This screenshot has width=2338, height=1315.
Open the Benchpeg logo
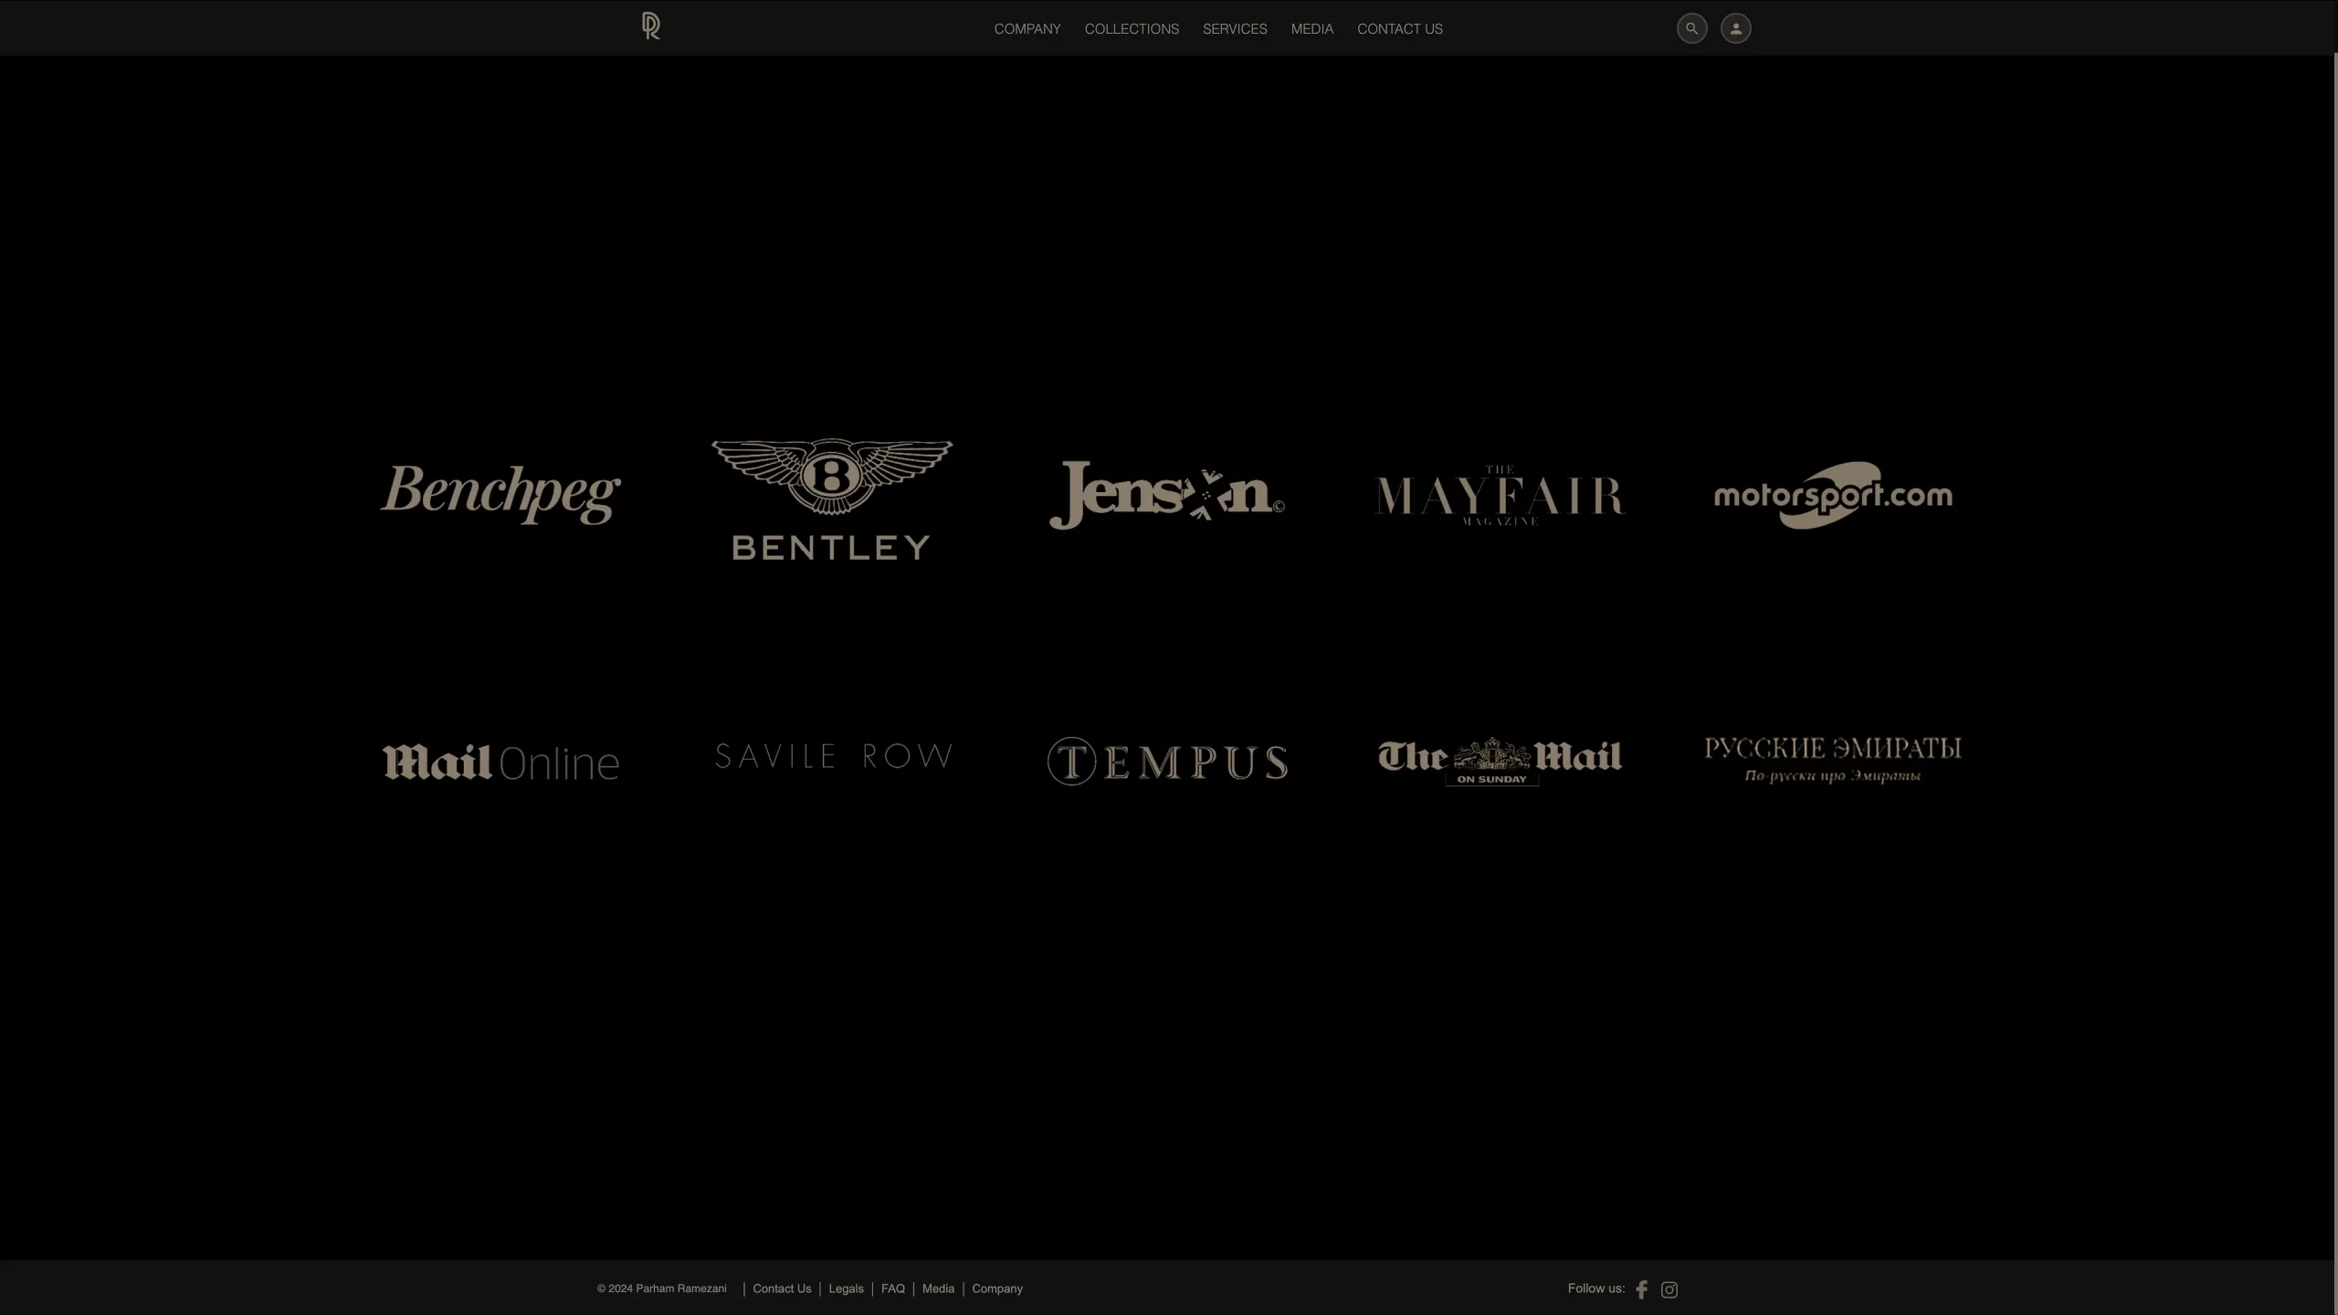500,494
